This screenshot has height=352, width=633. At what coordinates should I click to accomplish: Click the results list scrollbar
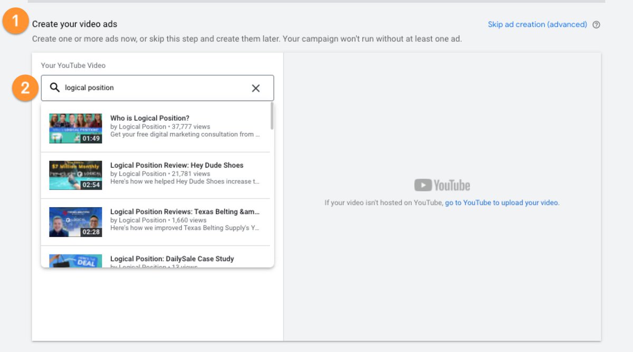(272, 116)
